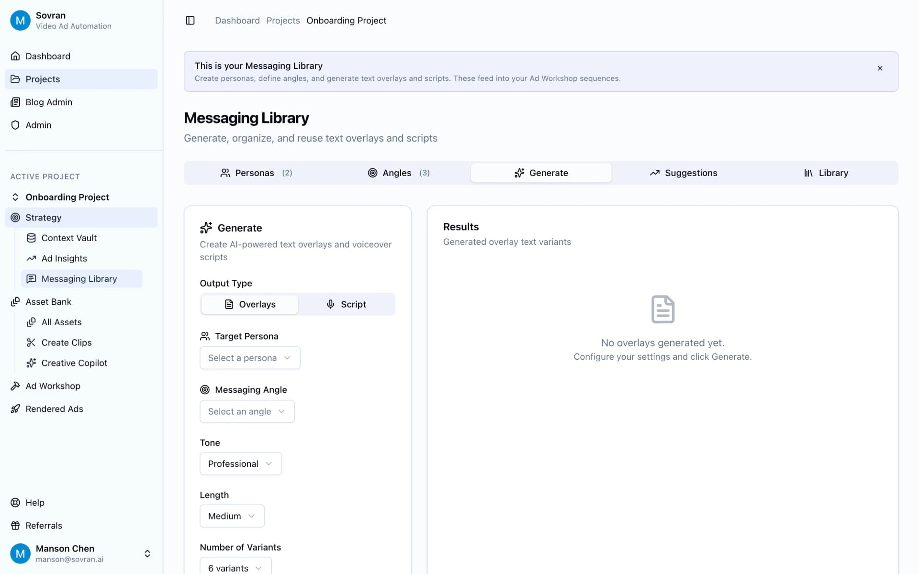Open the Length dropdown set to Medium
Image resolution: width=919 pixels, height=574 pixels.
[x=232, y=516]
